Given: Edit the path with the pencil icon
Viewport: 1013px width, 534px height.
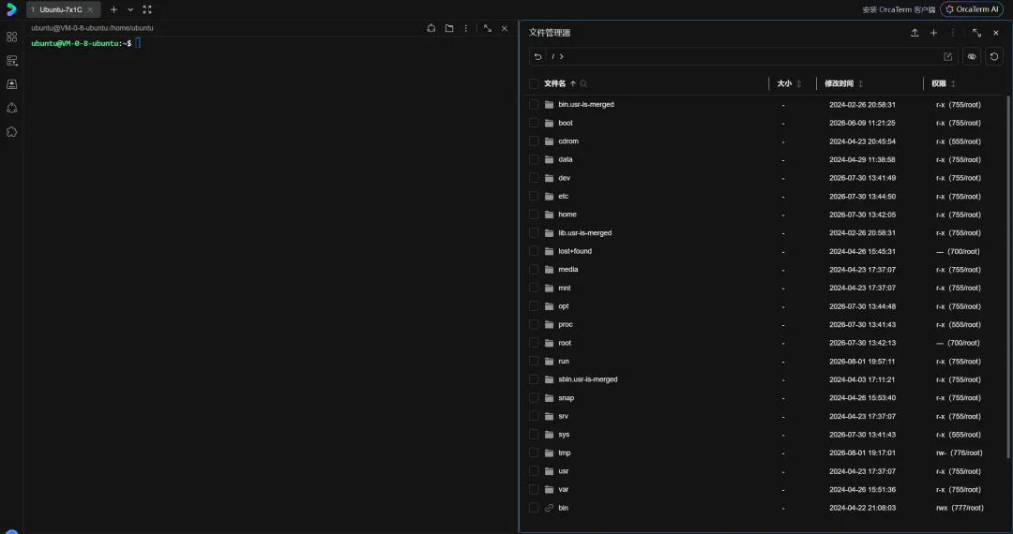Looking at the screenshot, I should tap(947, 57).
